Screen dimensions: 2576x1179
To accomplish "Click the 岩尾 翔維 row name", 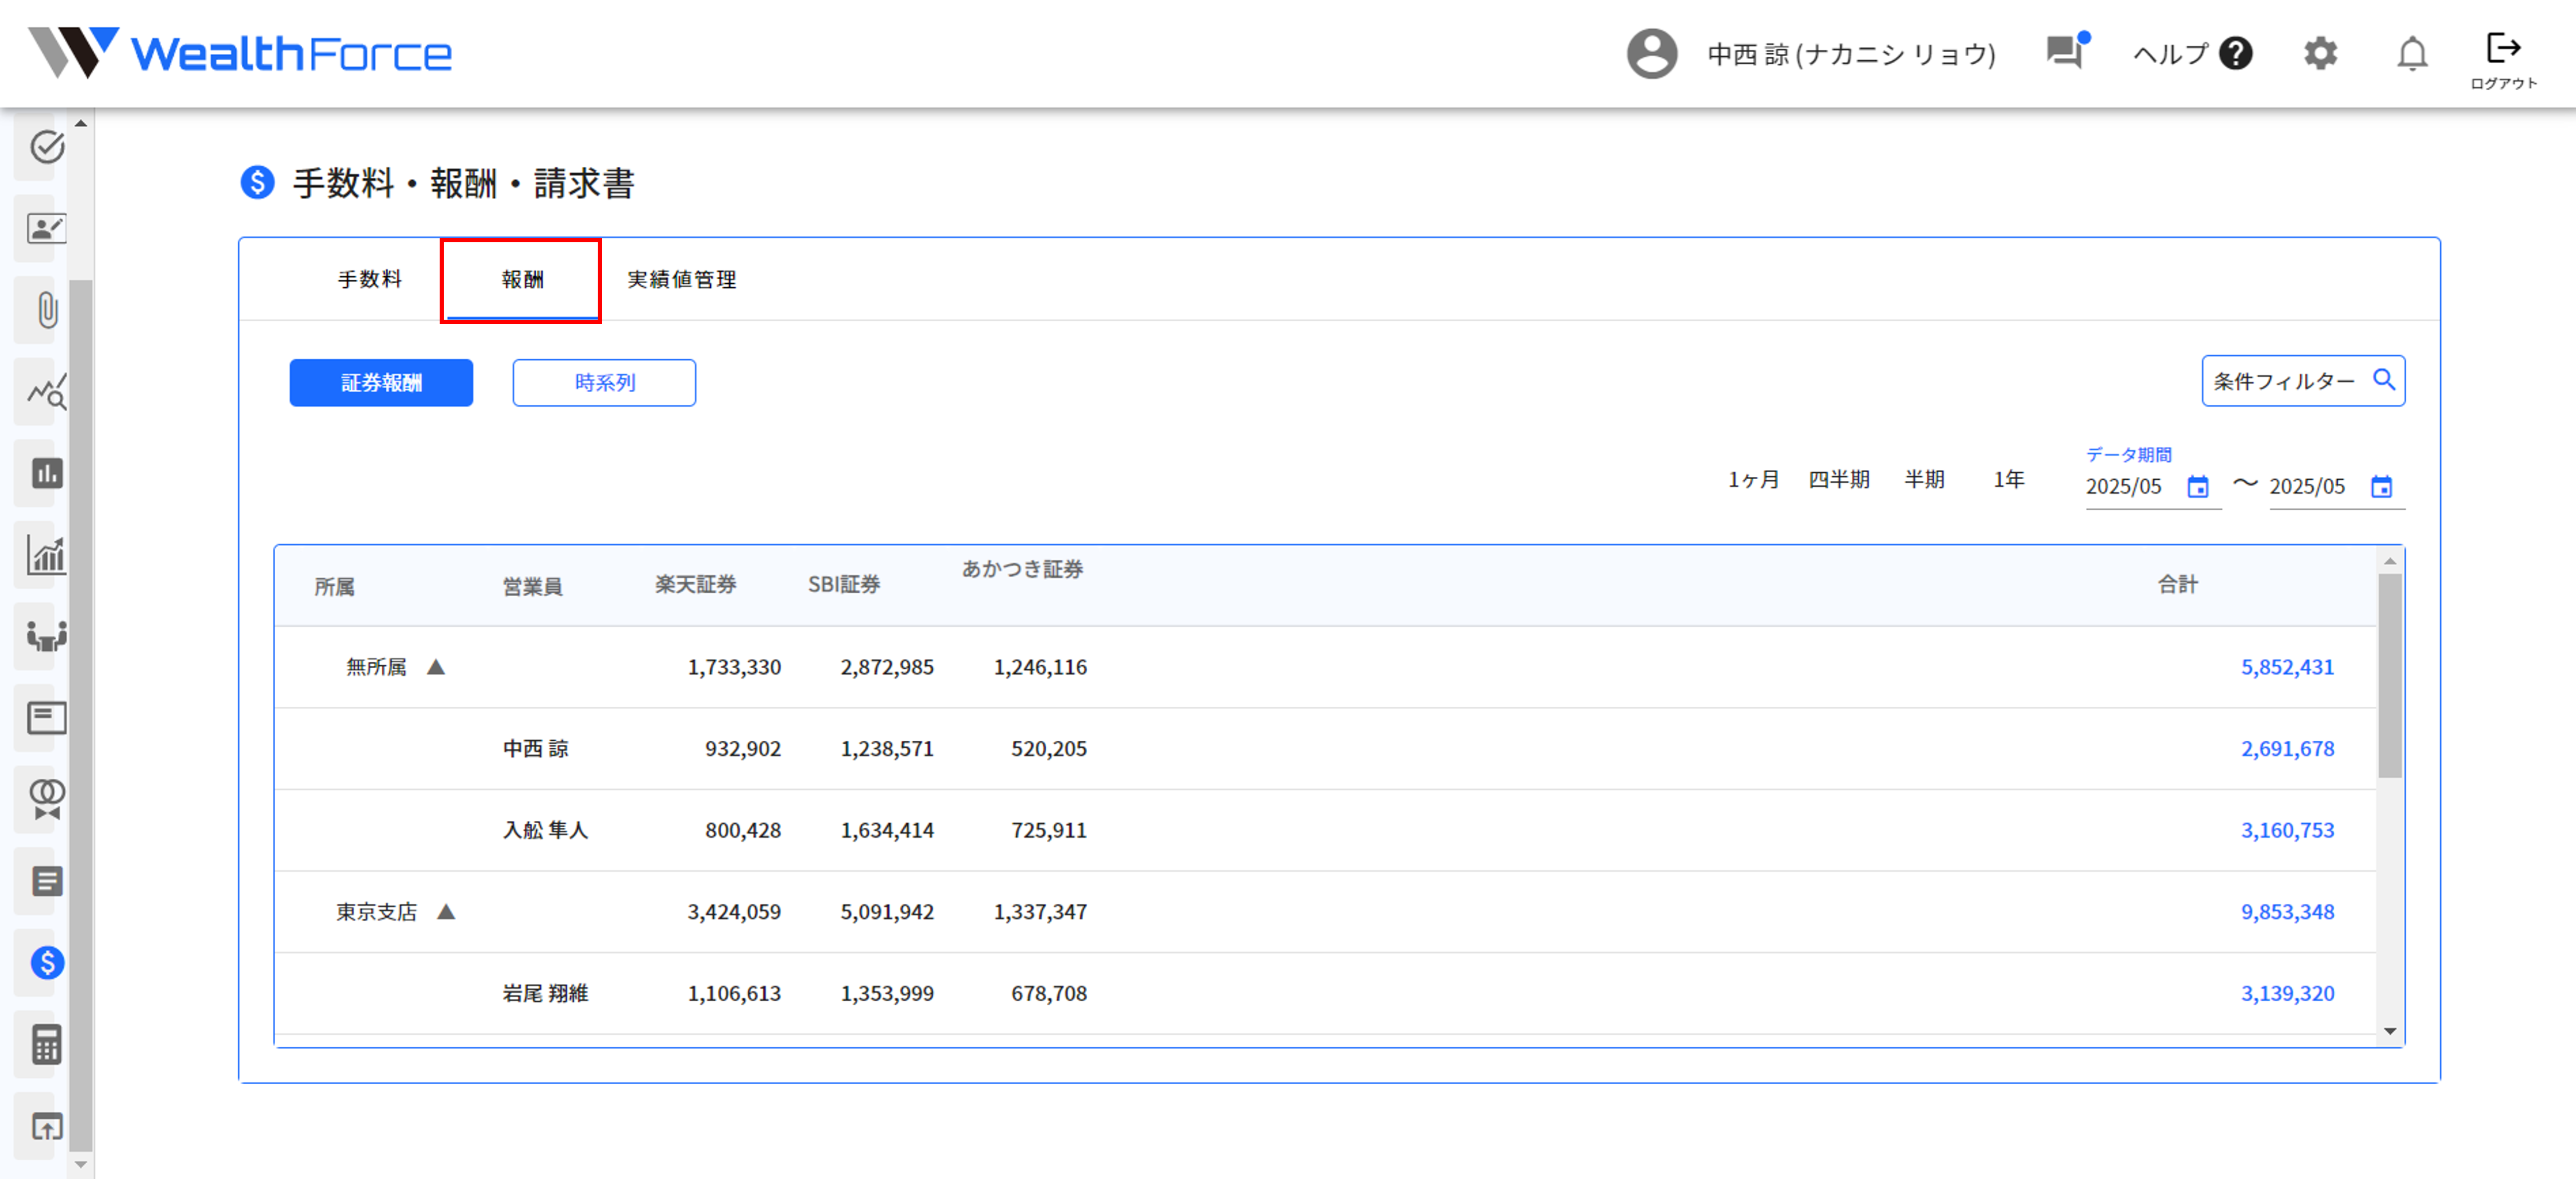I will 545,994.
